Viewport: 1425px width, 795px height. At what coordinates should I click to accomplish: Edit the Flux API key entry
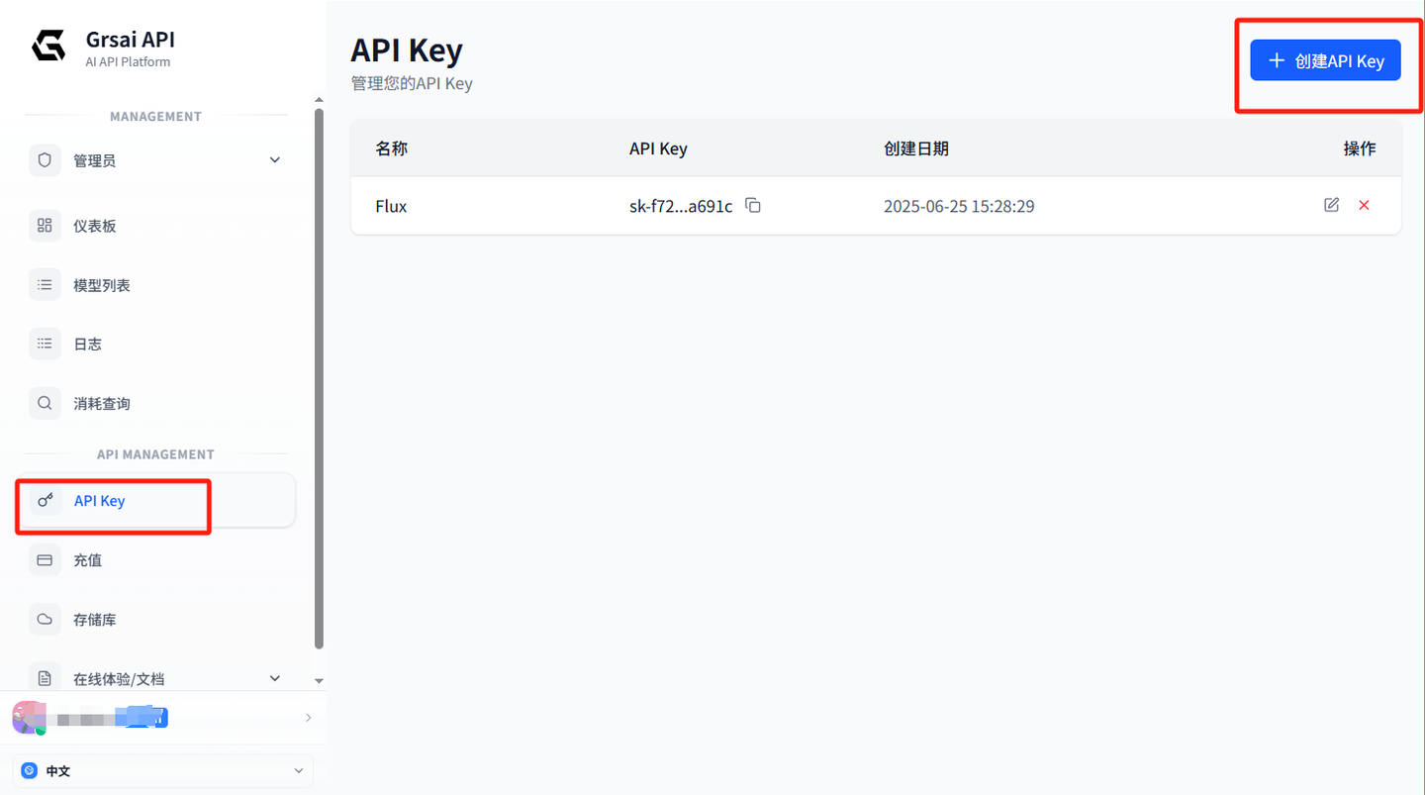click(1331, 205)
